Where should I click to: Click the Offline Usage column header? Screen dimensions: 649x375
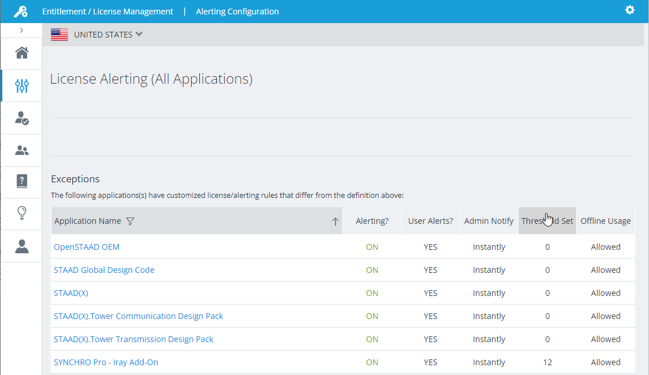(605, 221)
